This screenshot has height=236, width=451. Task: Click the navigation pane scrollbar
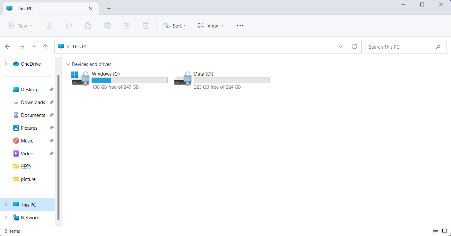[x=58, y=147]
